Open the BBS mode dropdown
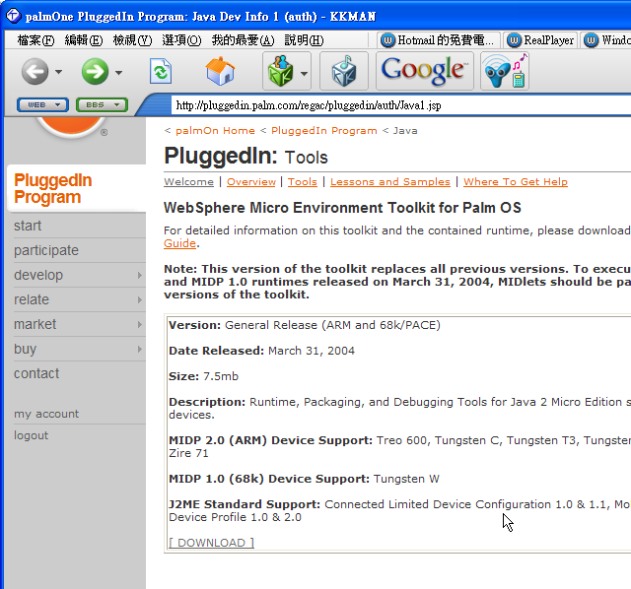 [103, 105]
